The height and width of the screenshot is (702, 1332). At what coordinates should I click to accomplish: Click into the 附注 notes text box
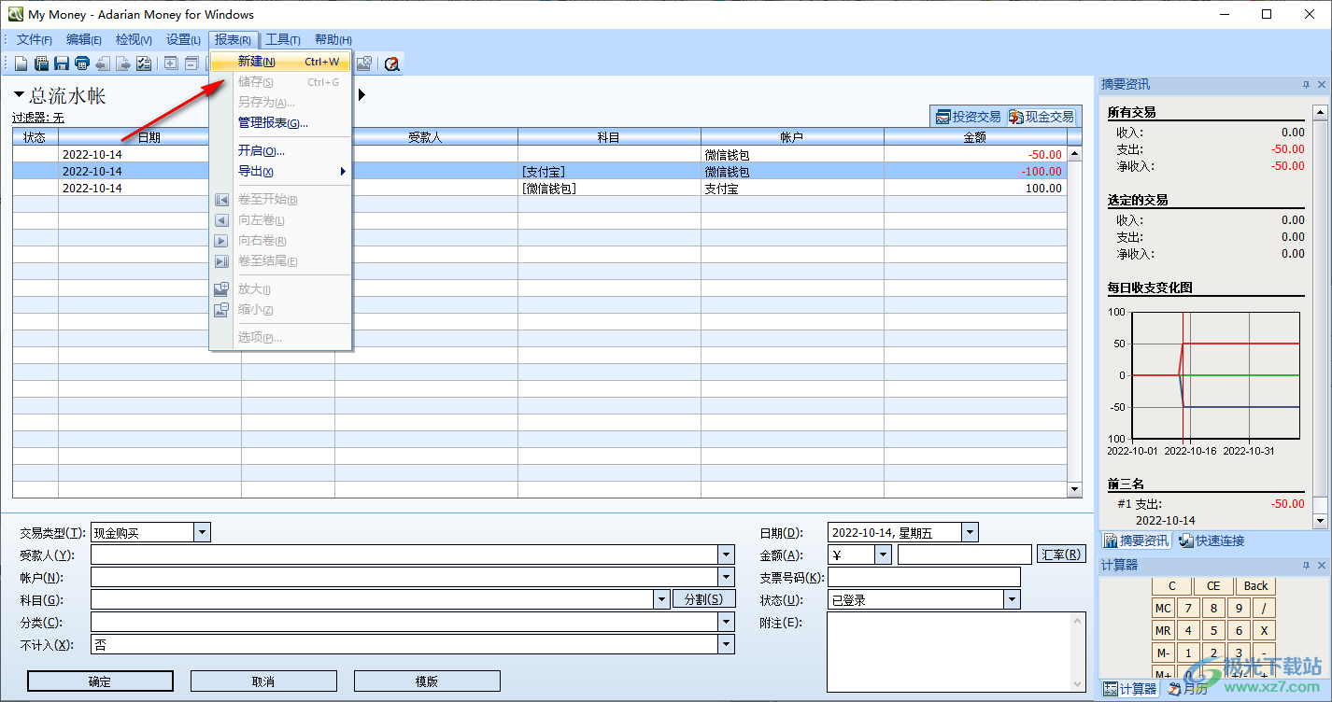pyautogui.click(x=956, y=652)
